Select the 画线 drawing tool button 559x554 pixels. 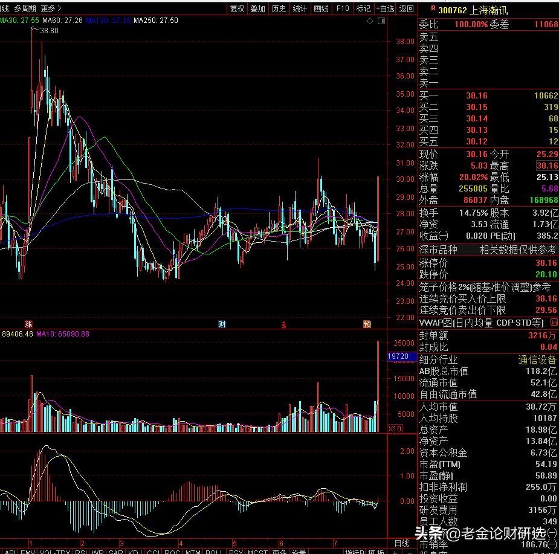pos(321,8)
